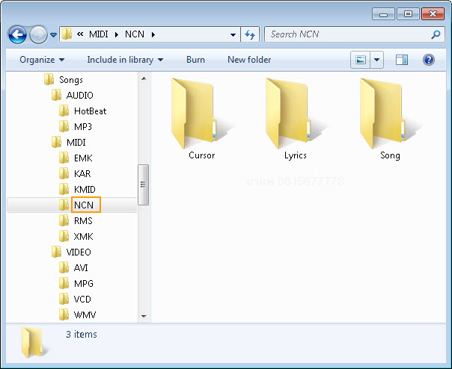Open the Organize dropdown menu
452x369 pixels.
click(x=42, y=60)
